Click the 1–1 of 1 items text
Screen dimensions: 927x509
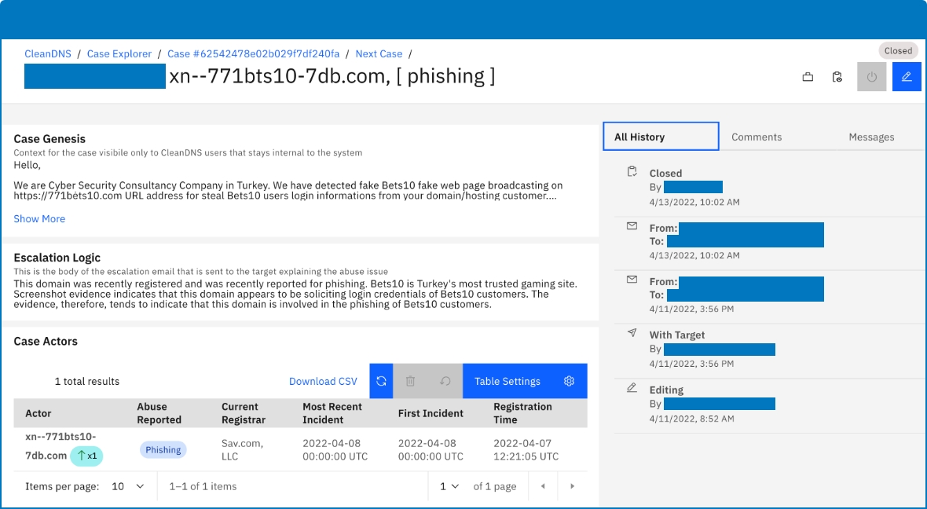tap(203, 486)
